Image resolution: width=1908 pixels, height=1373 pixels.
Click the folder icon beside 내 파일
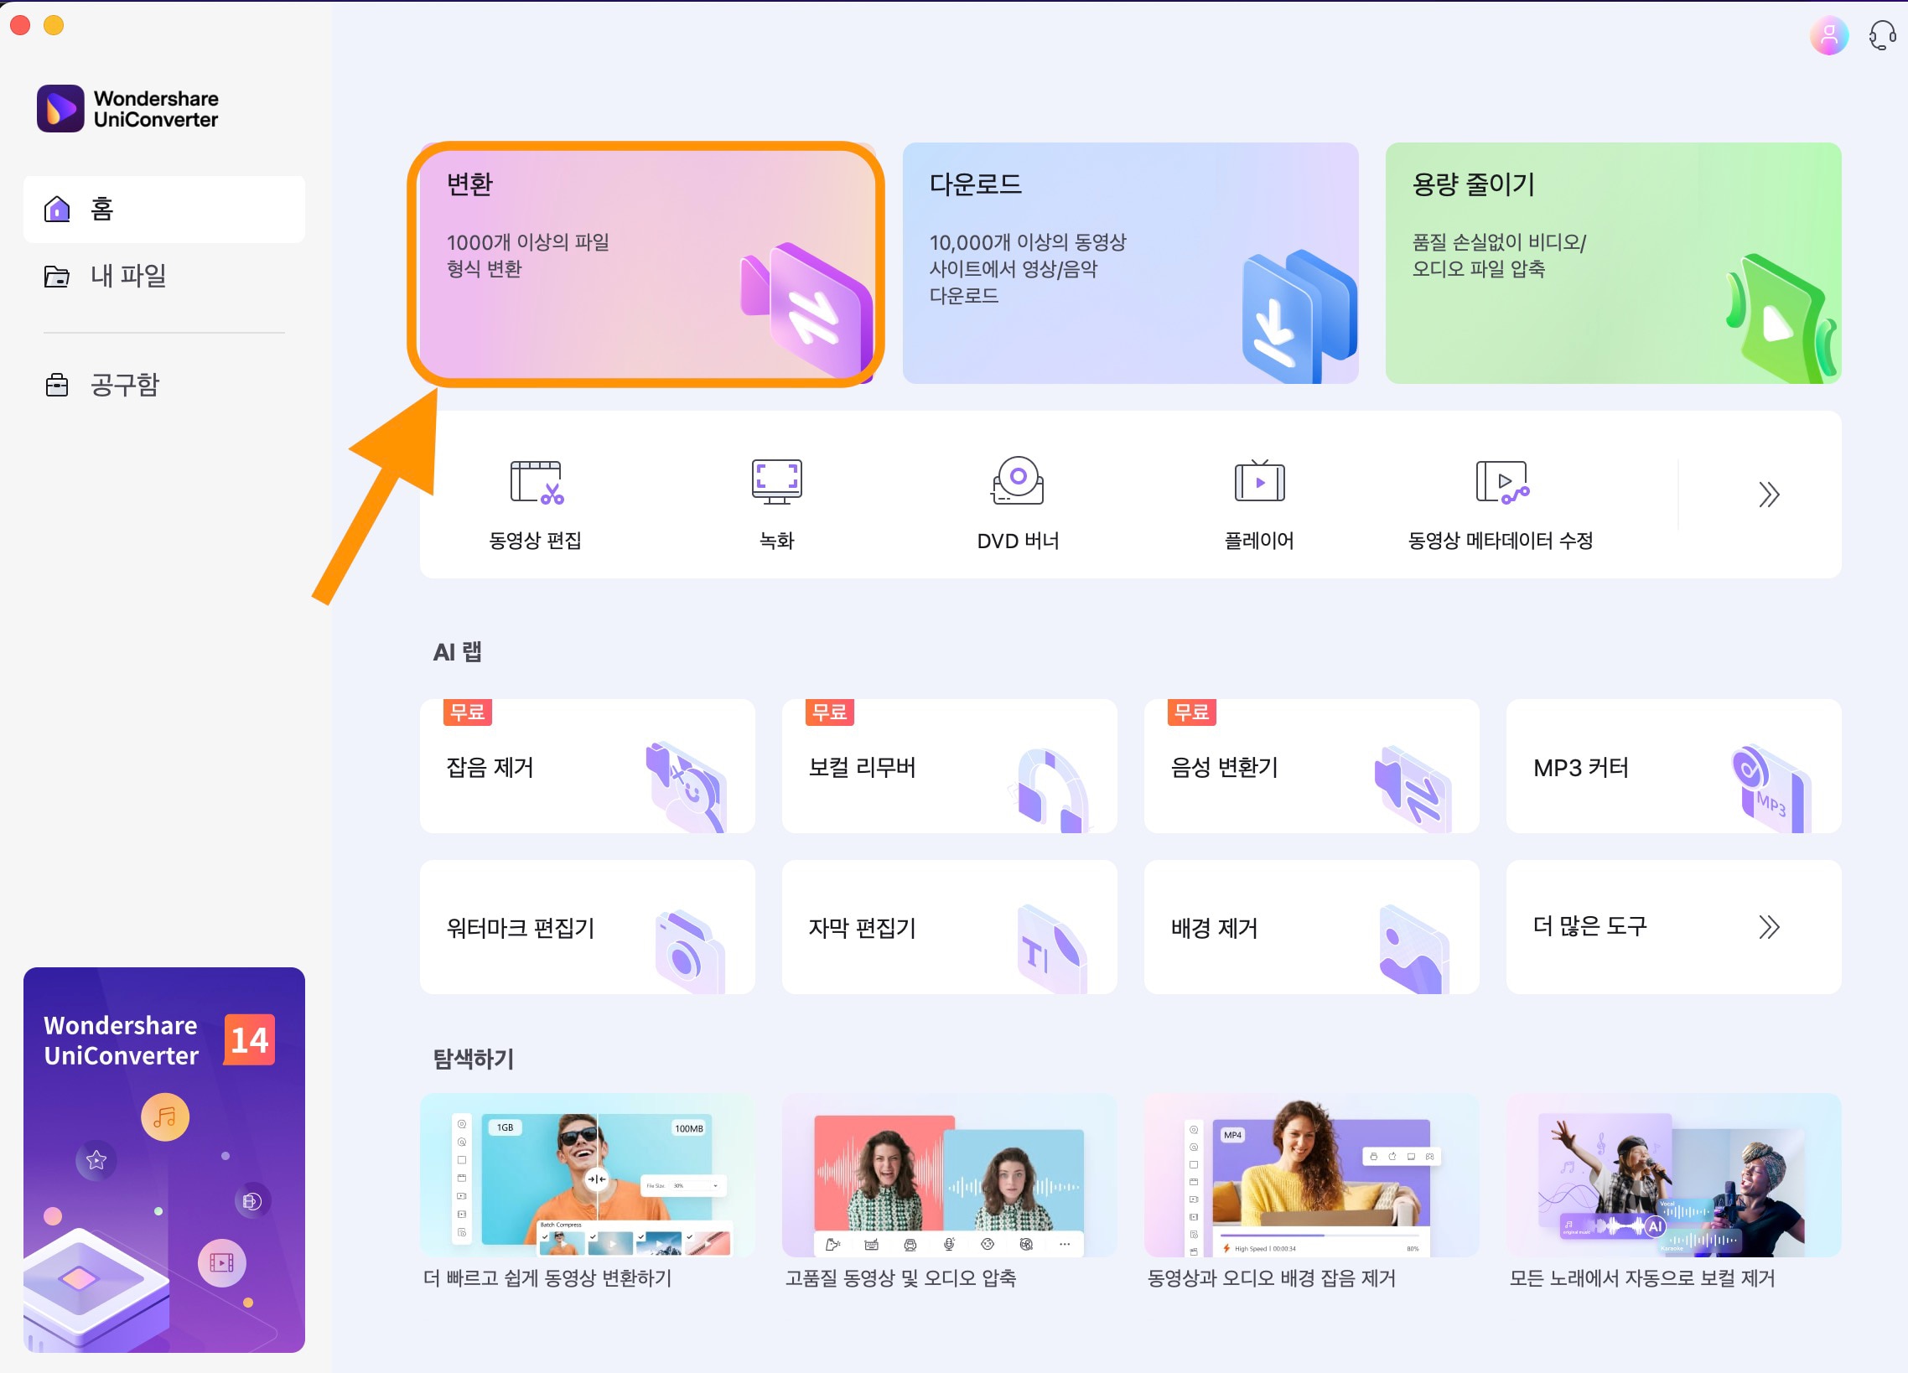pyautogui.click(x=56, y=276)
